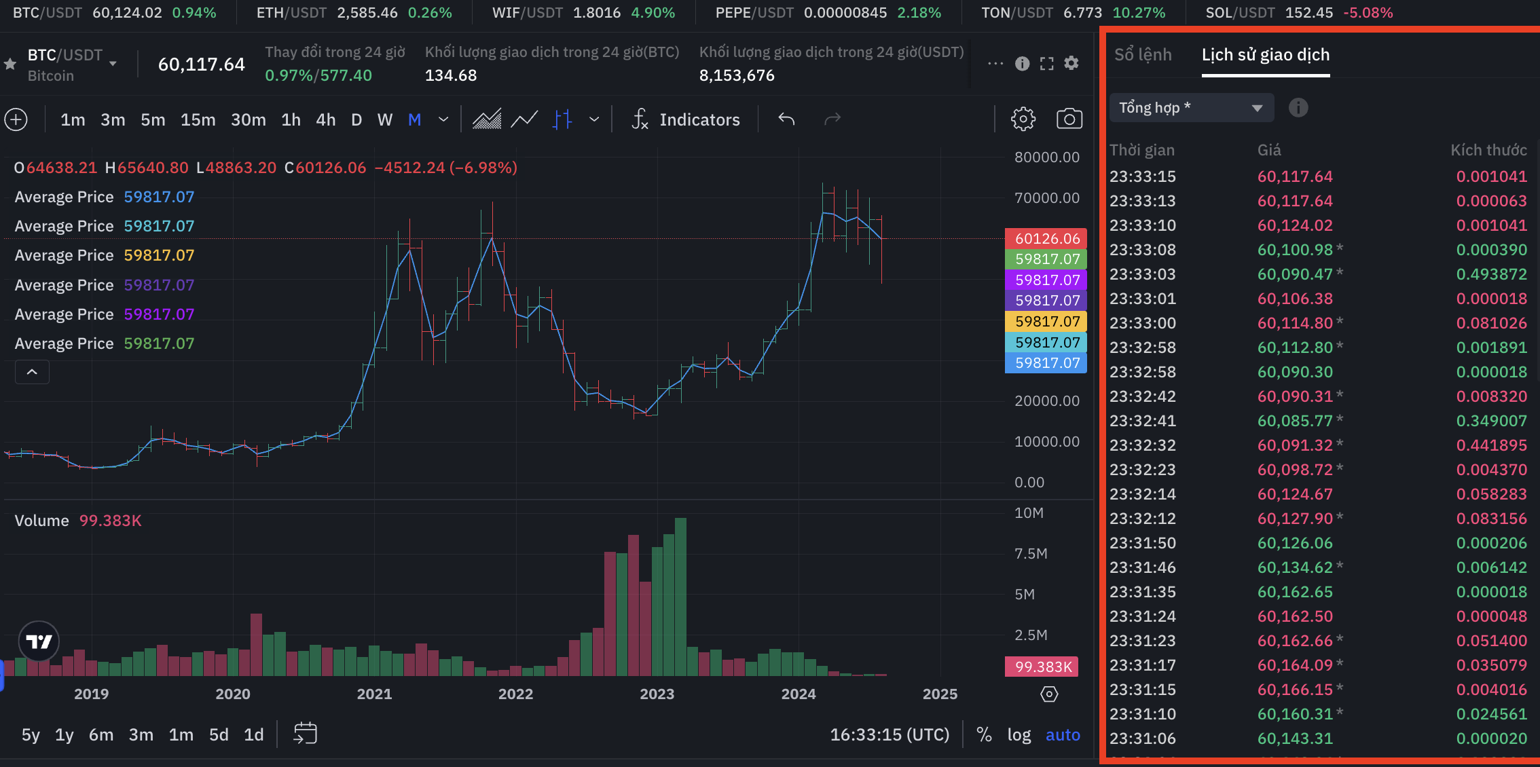Toggle percent scale mode
Screen dimensions: 1540x767
(x=984, y=734)
